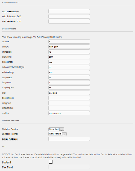
Task: Click the Fax Email label
Action: pos(8,167)
